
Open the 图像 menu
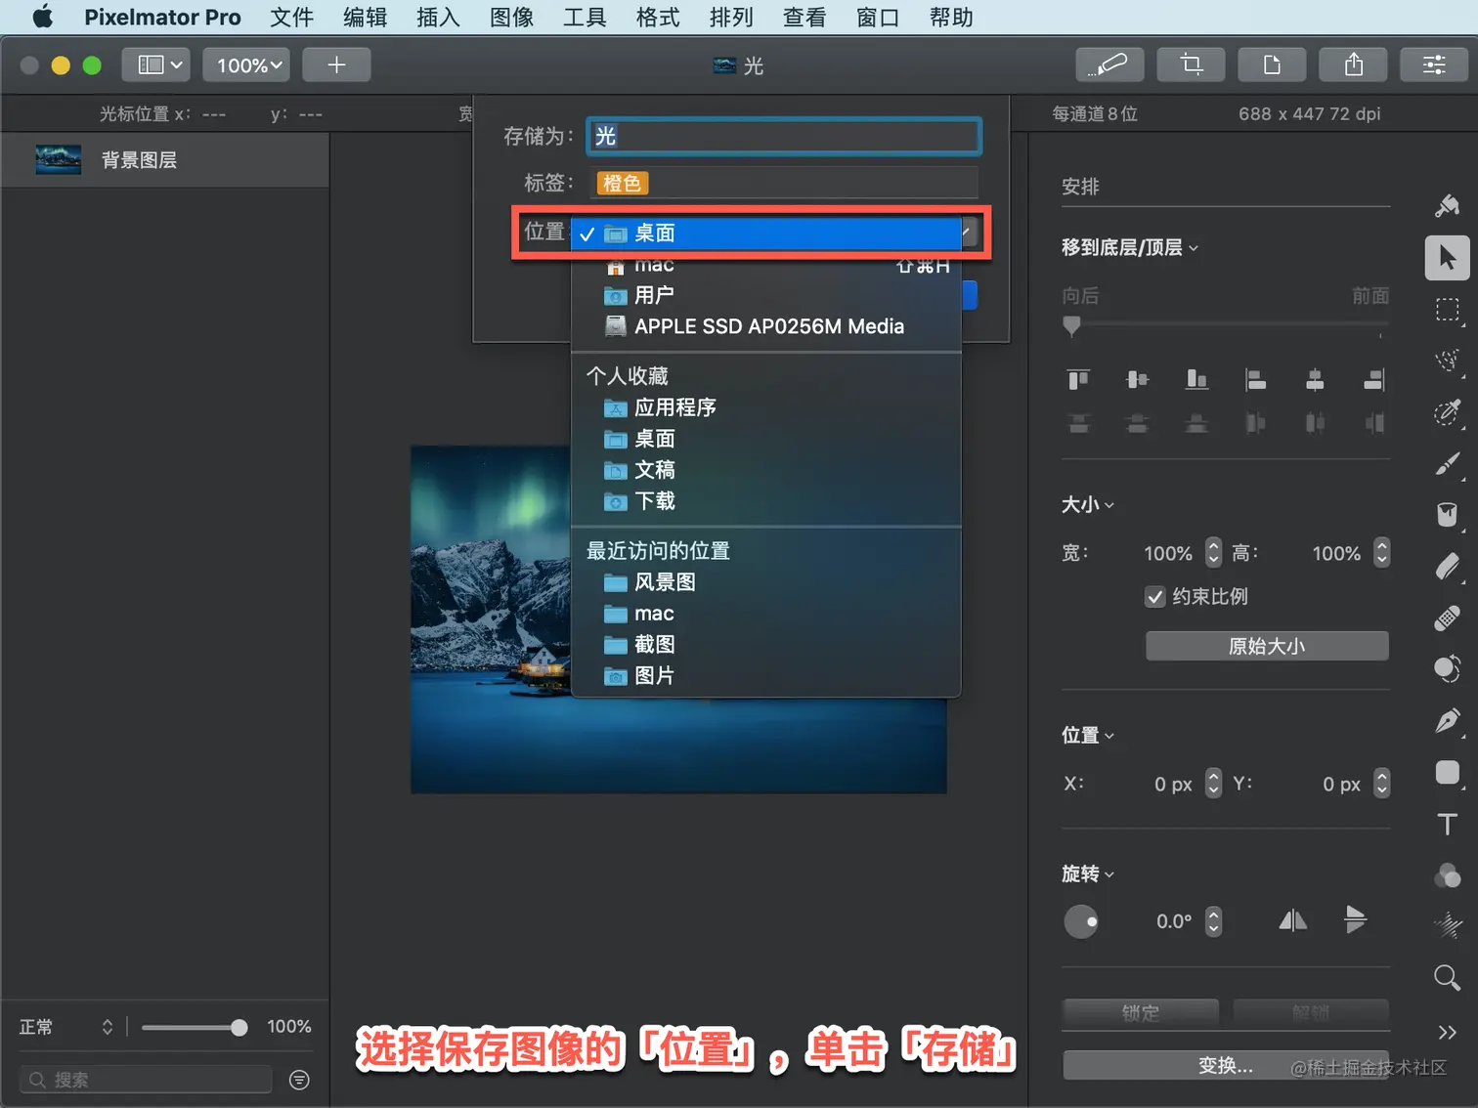(x=511, y=18)
